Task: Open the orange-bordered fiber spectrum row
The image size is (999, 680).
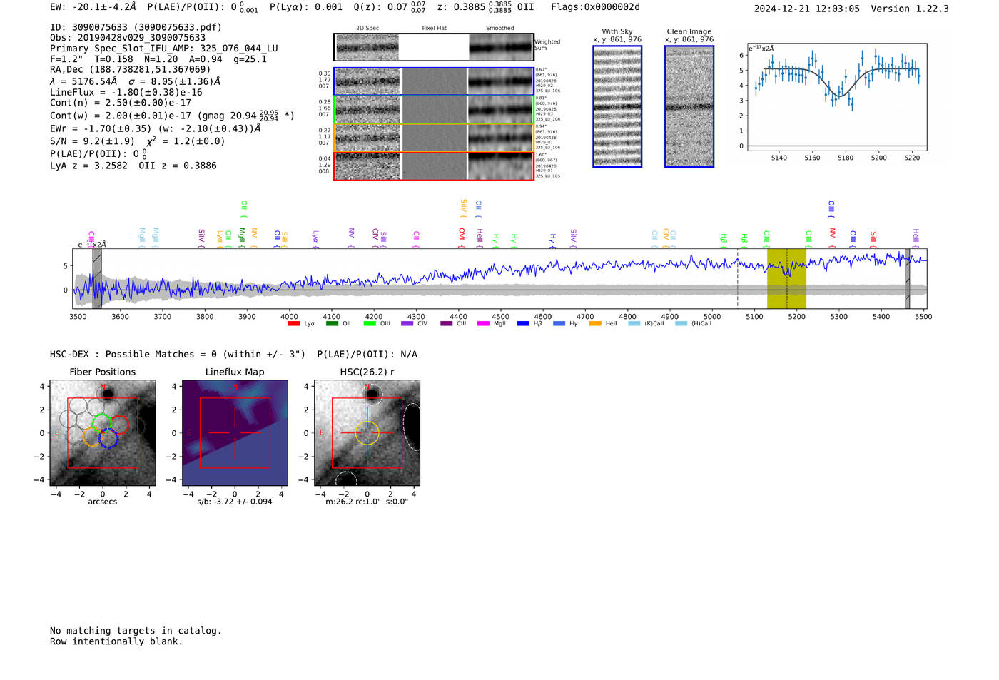Action: [x=434, y=138]
